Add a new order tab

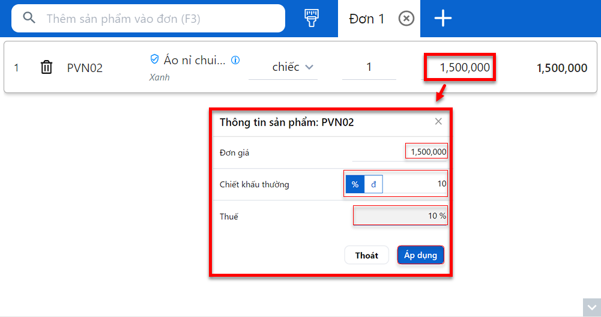tap(443, 19)
